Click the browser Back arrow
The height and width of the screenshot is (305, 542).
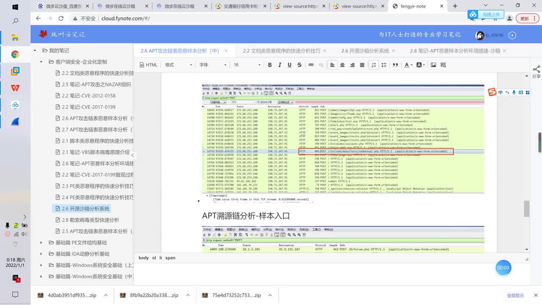(38, 19)
